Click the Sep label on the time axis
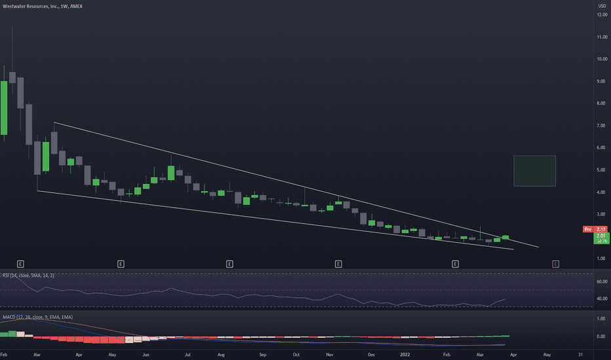This screenshot has height=360, width=611. point(263,355)
